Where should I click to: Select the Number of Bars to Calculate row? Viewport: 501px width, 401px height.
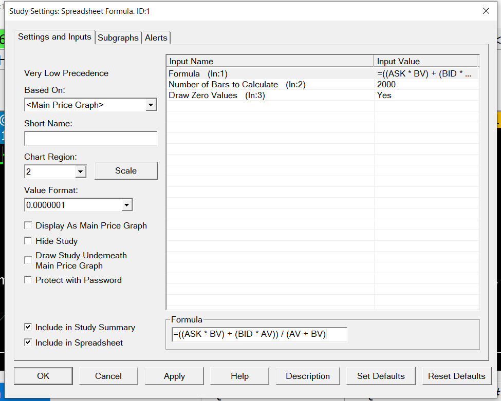tap(223, 85)
